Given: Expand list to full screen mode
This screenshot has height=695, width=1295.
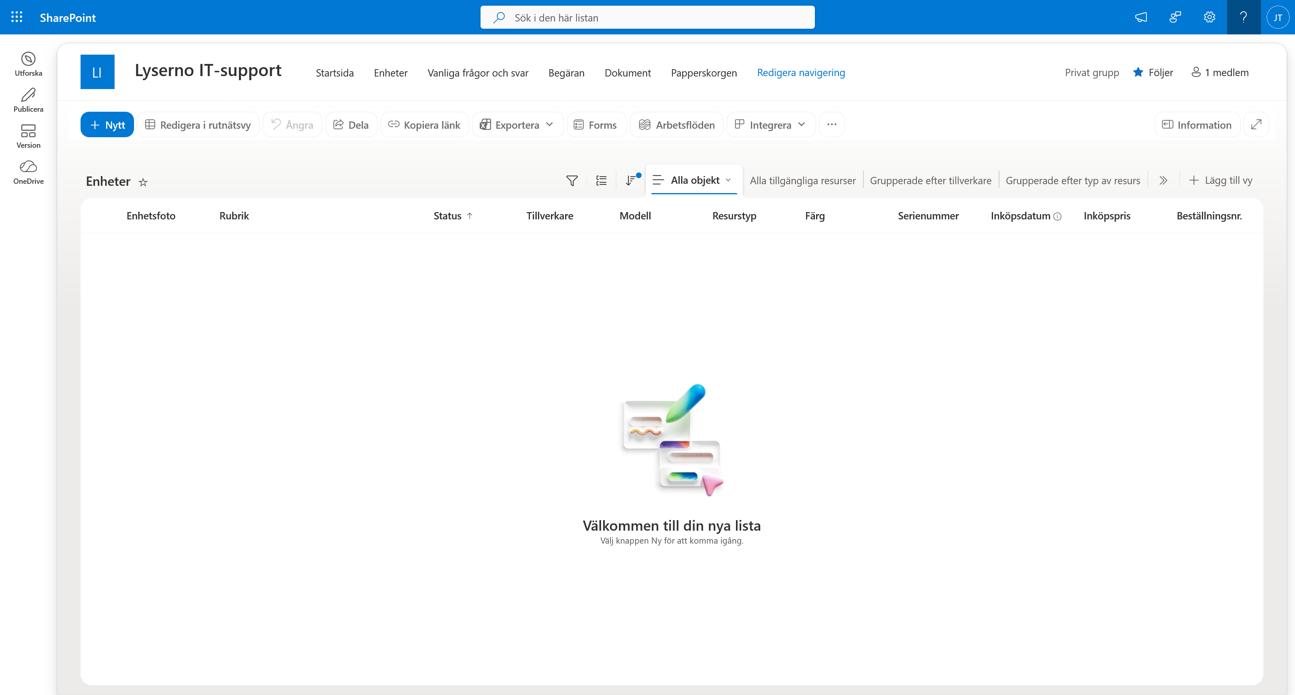Looking at the screenshot, I should [1256, 124].
